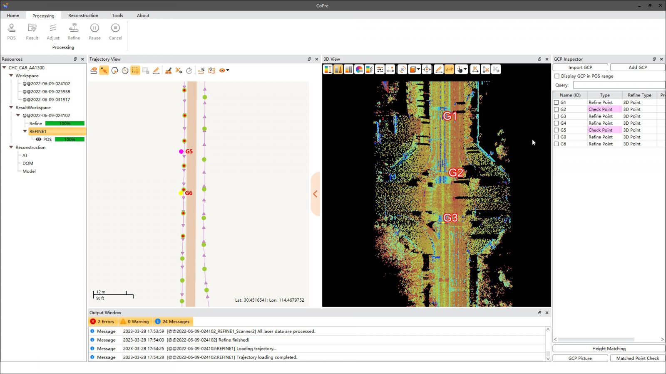Screen dimensions: 666x374
Task: Open the eye visibility dropdown in Trajectory View
Action: point(228,70)
